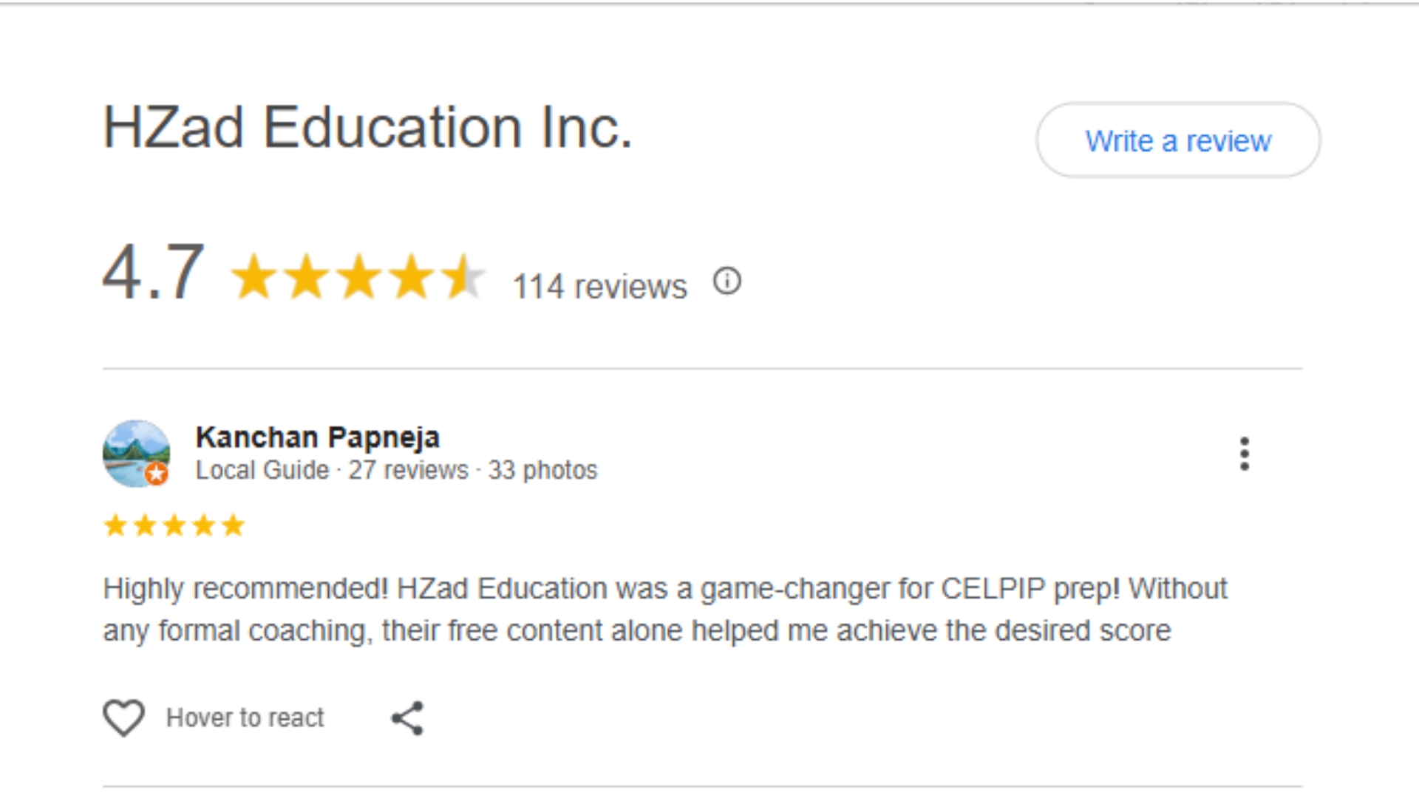
Task: Click the "HZad Education Inc." heading
Action: tap(367, 127)
